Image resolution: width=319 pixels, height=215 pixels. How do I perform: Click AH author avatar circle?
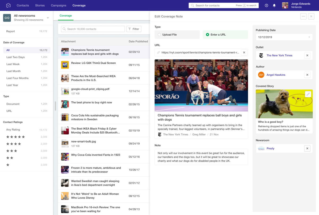pyautogui.click(x=261, y=75)
